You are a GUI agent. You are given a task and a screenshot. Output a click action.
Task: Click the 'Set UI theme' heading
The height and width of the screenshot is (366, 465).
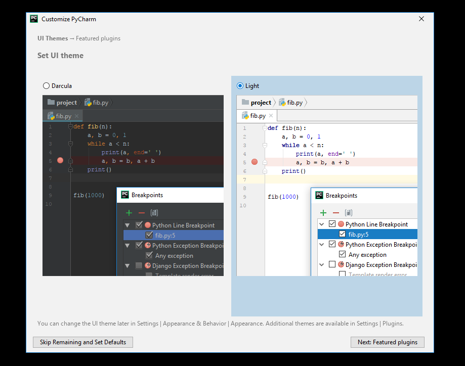(61, 56)
